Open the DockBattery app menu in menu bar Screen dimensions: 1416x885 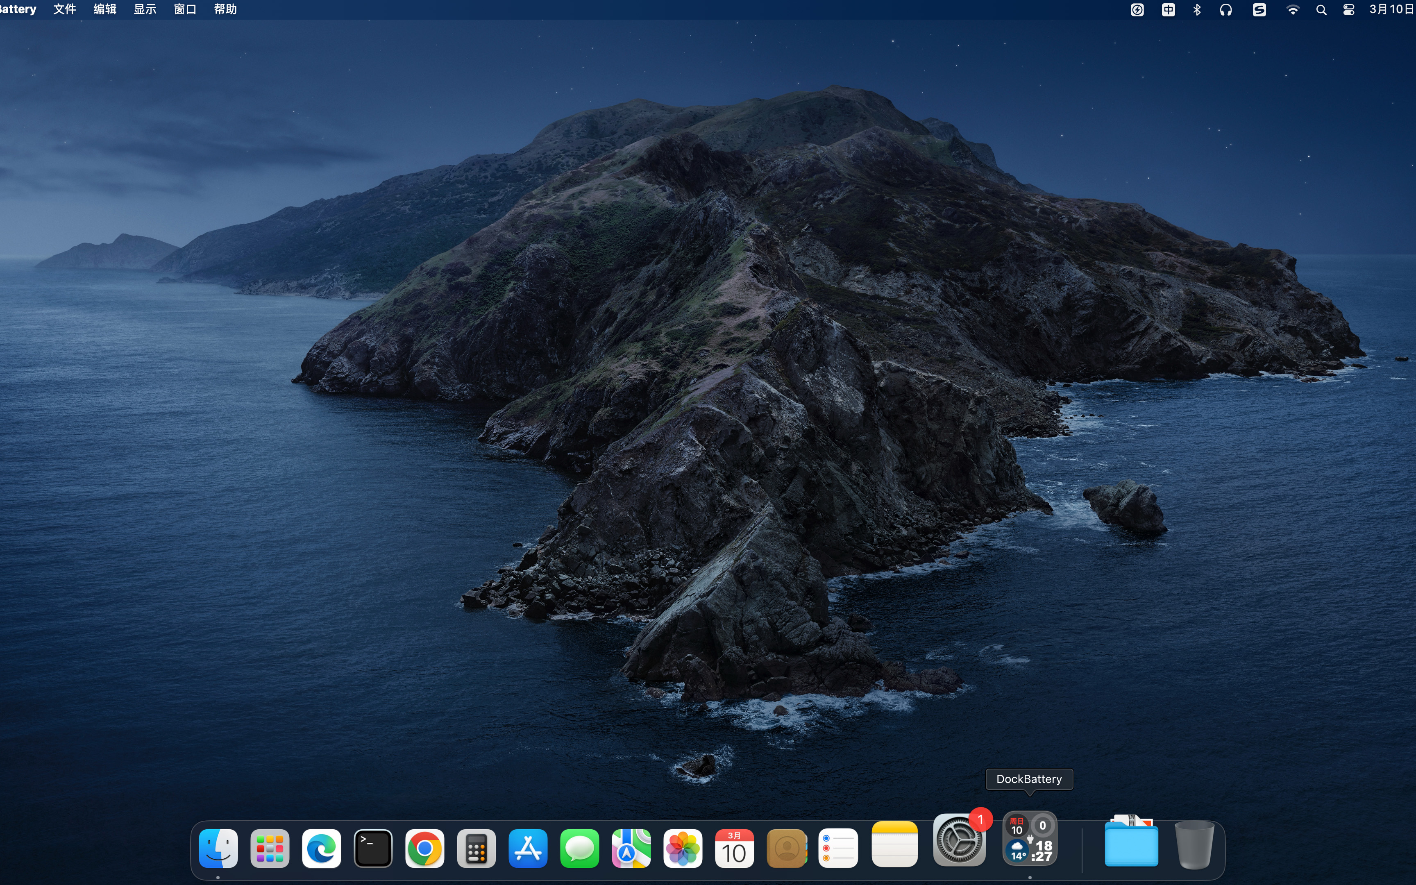tap(18, 9)
